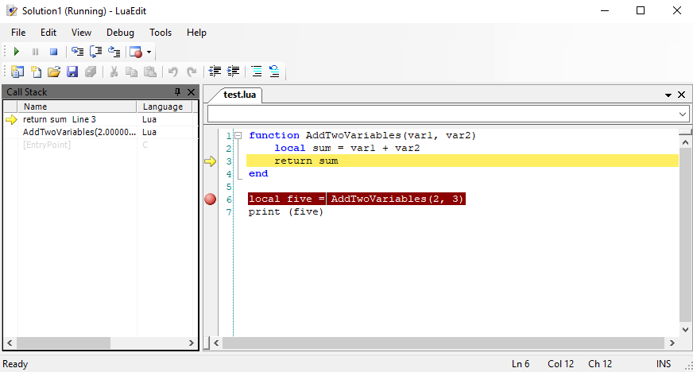Click the editor splitter handle above scrollbar
Screen dimensions: 693x372
[685, 132]
